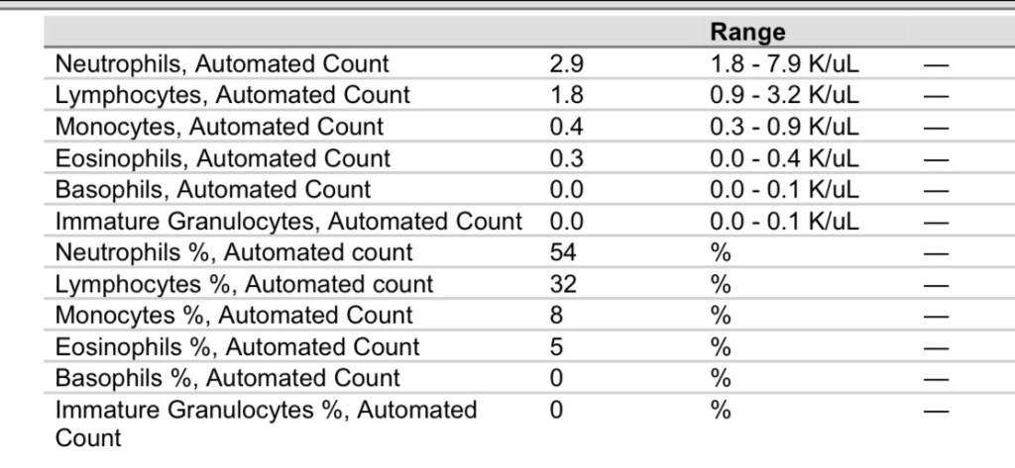Image resolution: width=1015 pixels, height=468 pixels.
Task: Click the Monocytes % row label
Action: [234, 316]
